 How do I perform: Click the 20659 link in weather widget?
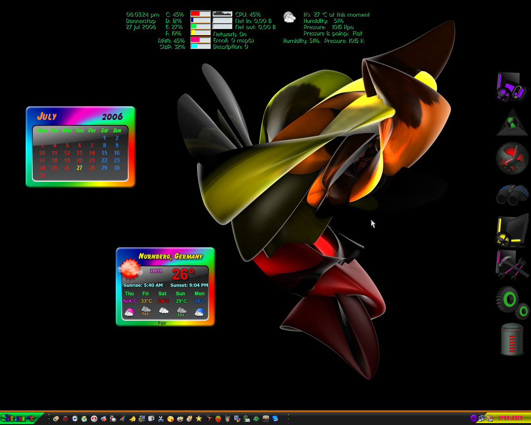coord(156,271)
